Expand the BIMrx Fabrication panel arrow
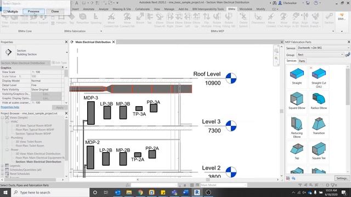 (x=101, y=31)
